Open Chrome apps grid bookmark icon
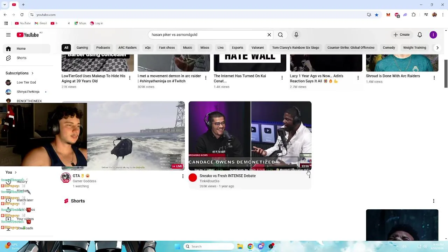The image size is (448, 252). [x=6, y=23]
